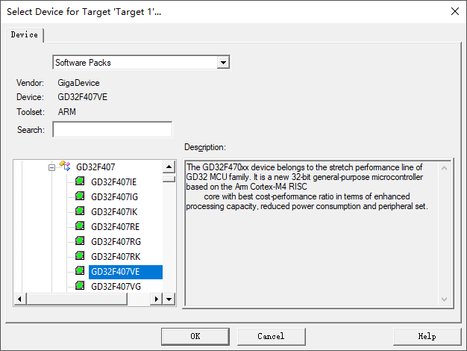Open Help for device selection
467x351 pixels.
[x=427, y=336]
